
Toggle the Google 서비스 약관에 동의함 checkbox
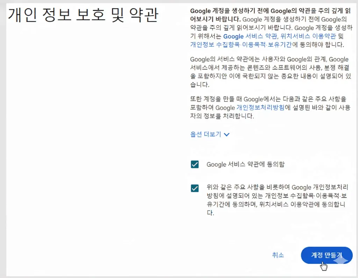(x=194, y=164)
